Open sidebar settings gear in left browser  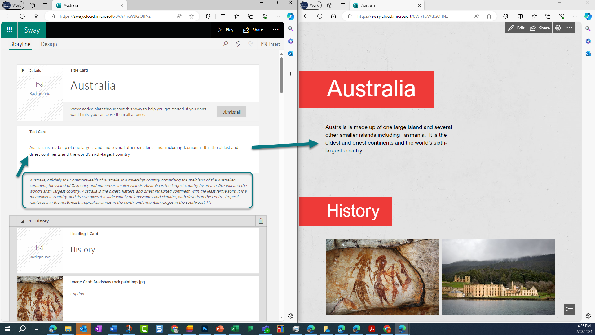pyautogui.click(x=290, y=316)
